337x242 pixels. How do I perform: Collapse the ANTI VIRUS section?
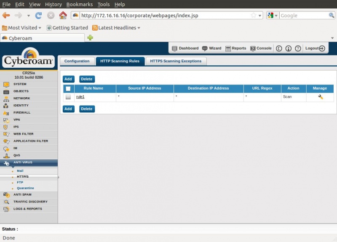point(29,163)
